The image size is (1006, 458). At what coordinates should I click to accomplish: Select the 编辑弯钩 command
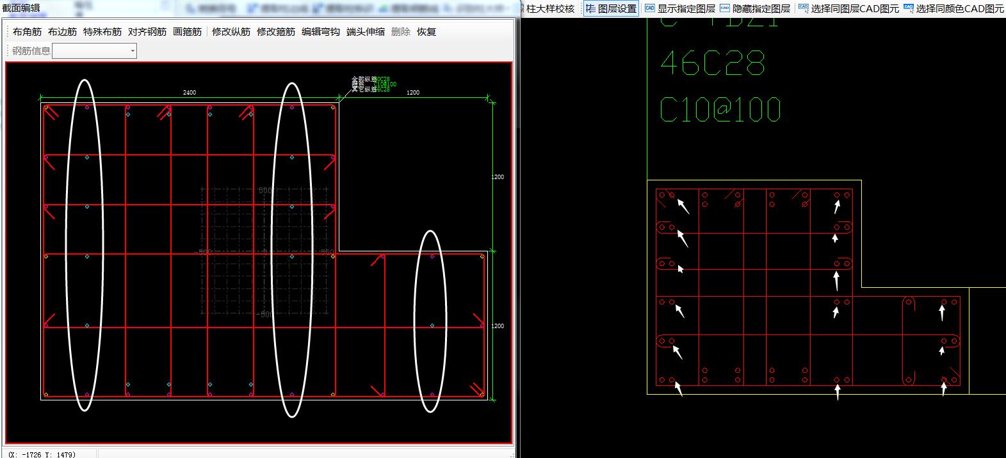click(x=321, y=32)
